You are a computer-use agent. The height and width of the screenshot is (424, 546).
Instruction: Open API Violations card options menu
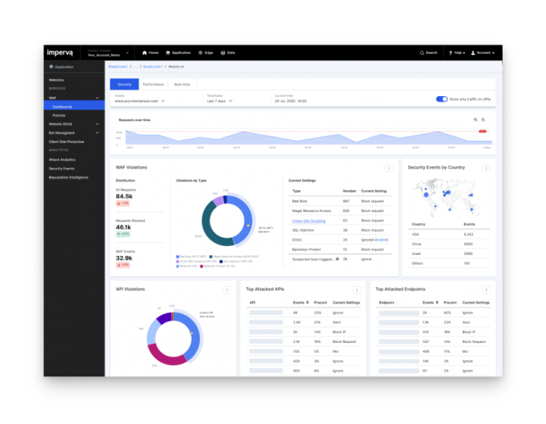pyautogui.click(x=227, y=290)
